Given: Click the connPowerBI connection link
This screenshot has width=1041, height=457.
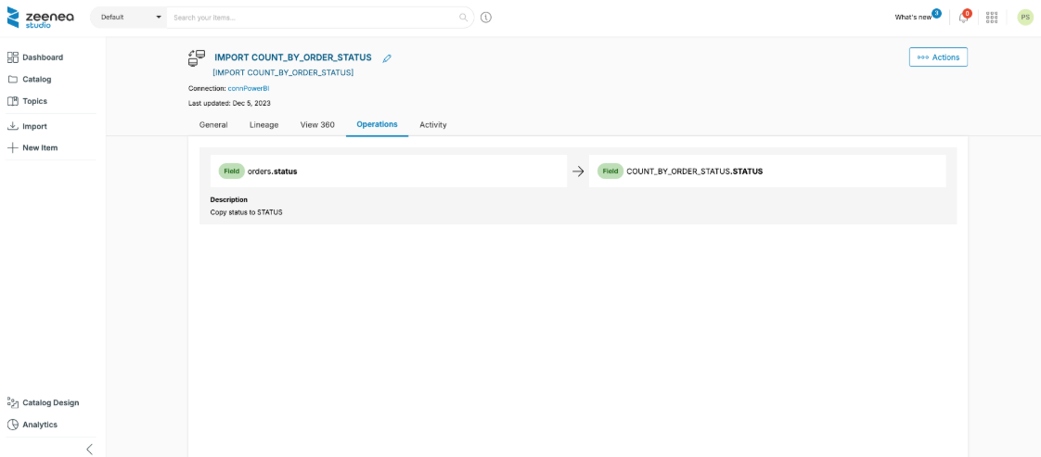Looking at the screenshot, I should pyautogui.click(x=248, y=88).
